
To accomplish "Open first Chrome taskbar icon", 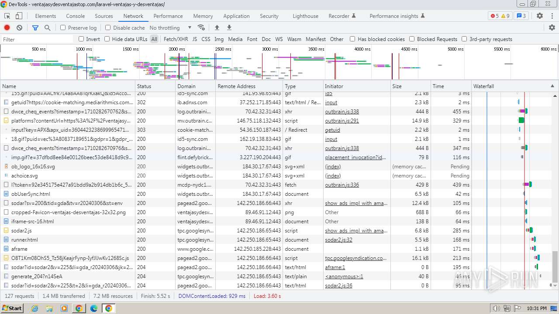I will (x=79, y=308).
